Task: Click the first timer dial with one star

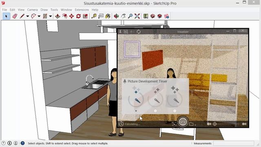Action: point(136,99)
